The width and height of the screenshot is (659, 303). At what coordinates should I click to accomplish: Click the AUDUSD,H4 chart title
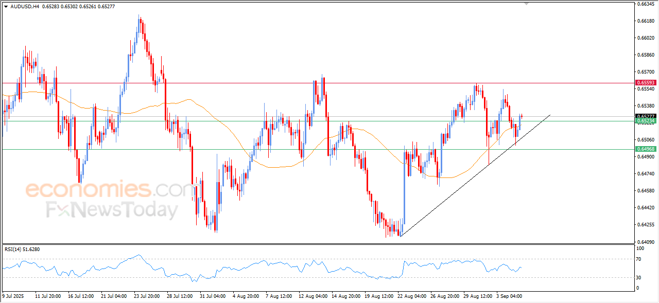point(24,7)
